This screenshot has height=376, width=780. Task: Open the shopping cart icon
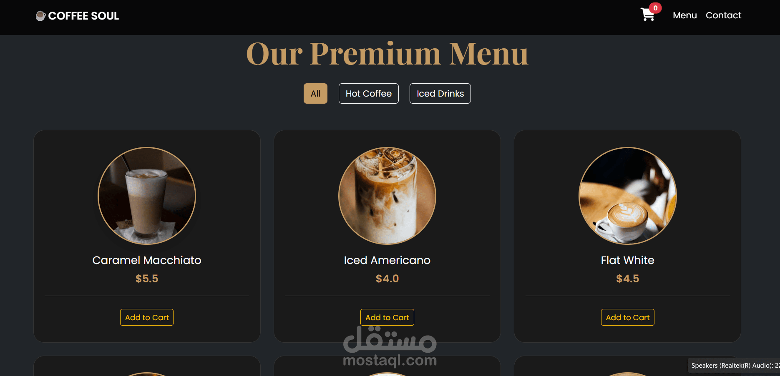click(648, 15)
